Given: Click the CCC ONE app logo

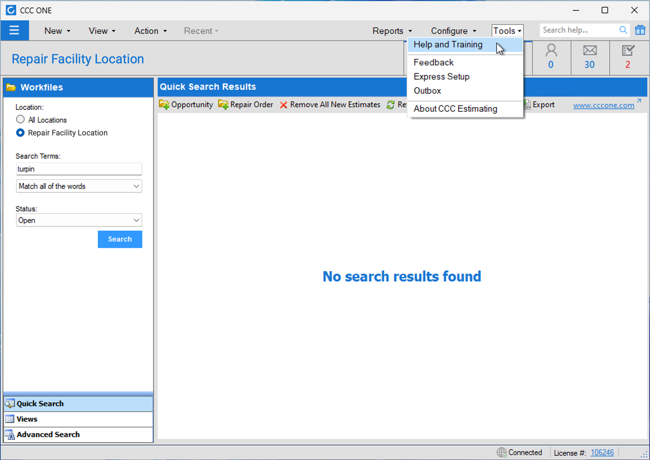Looking at the screenshot, I should [11, 10].
